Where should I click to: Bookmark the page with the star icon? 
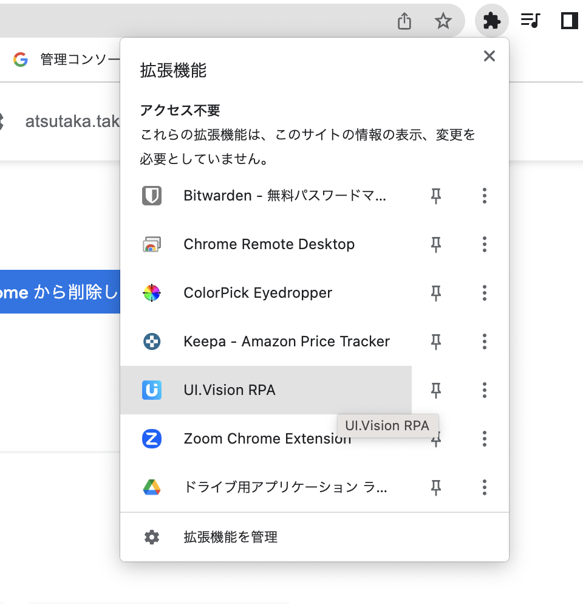point(443,20)
